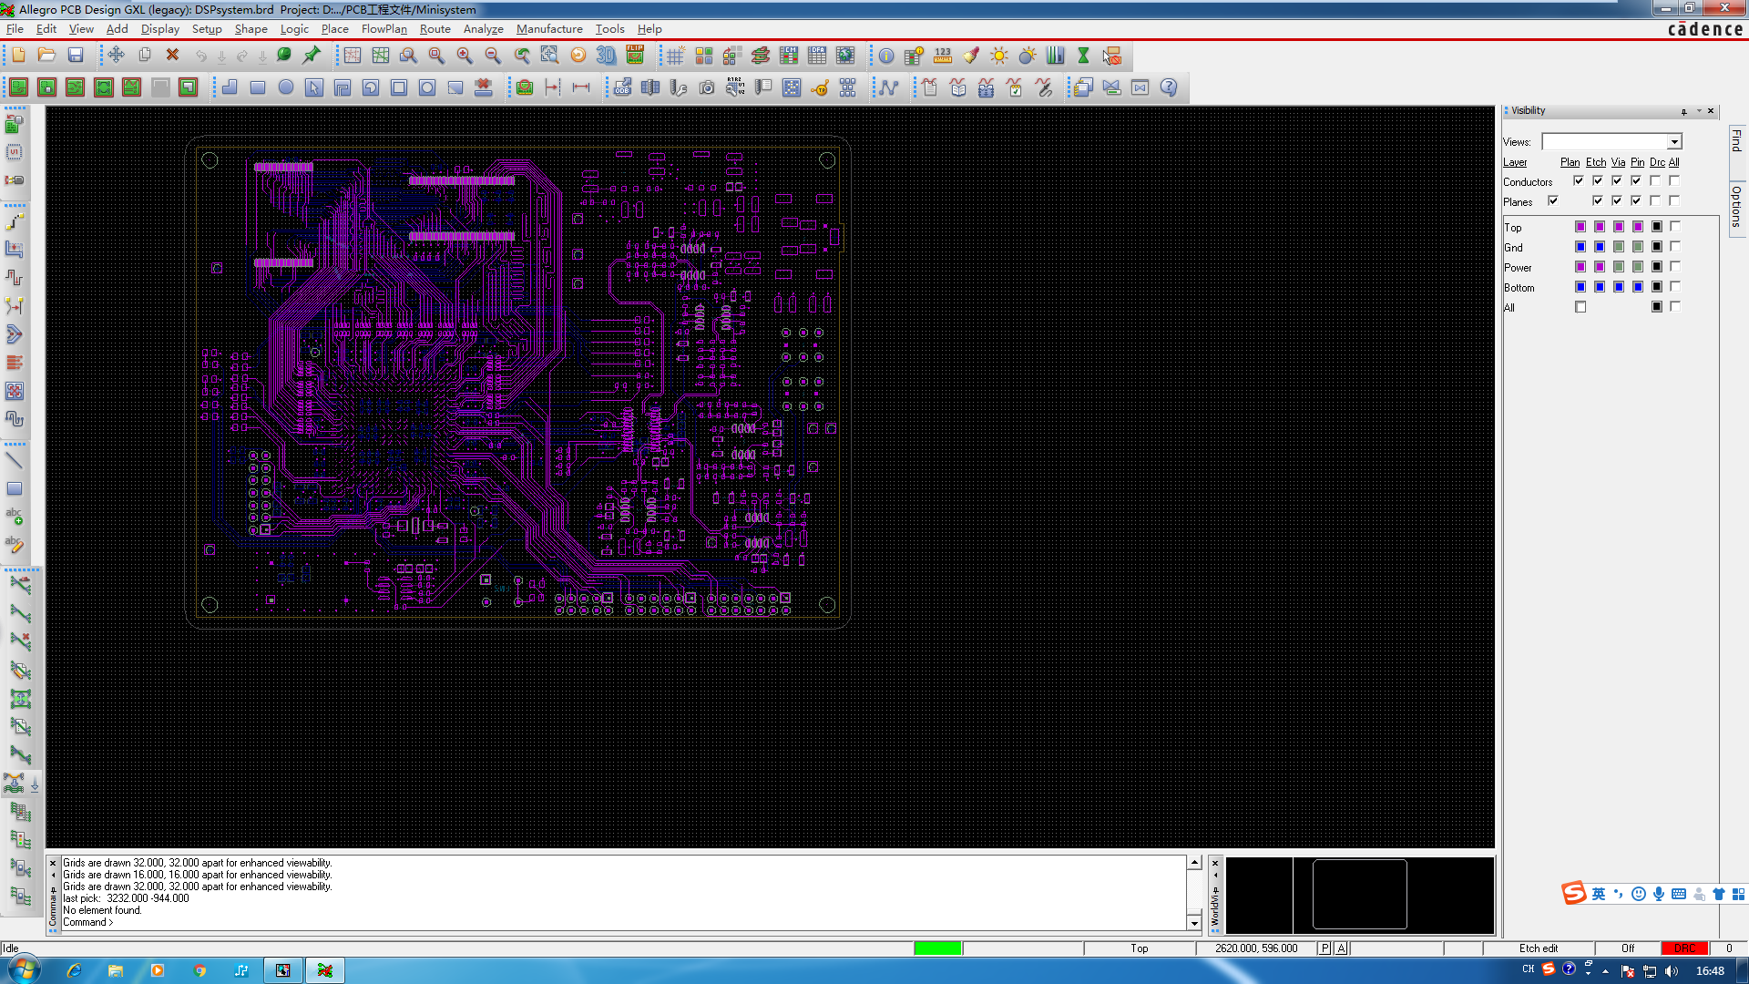Open the Route menu
This screenshot has height=984, width=1749.
[435, 29]
